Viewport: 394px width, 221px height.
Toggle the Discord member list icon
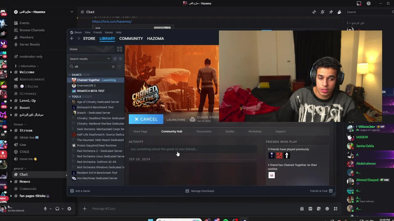pos(339,12)
